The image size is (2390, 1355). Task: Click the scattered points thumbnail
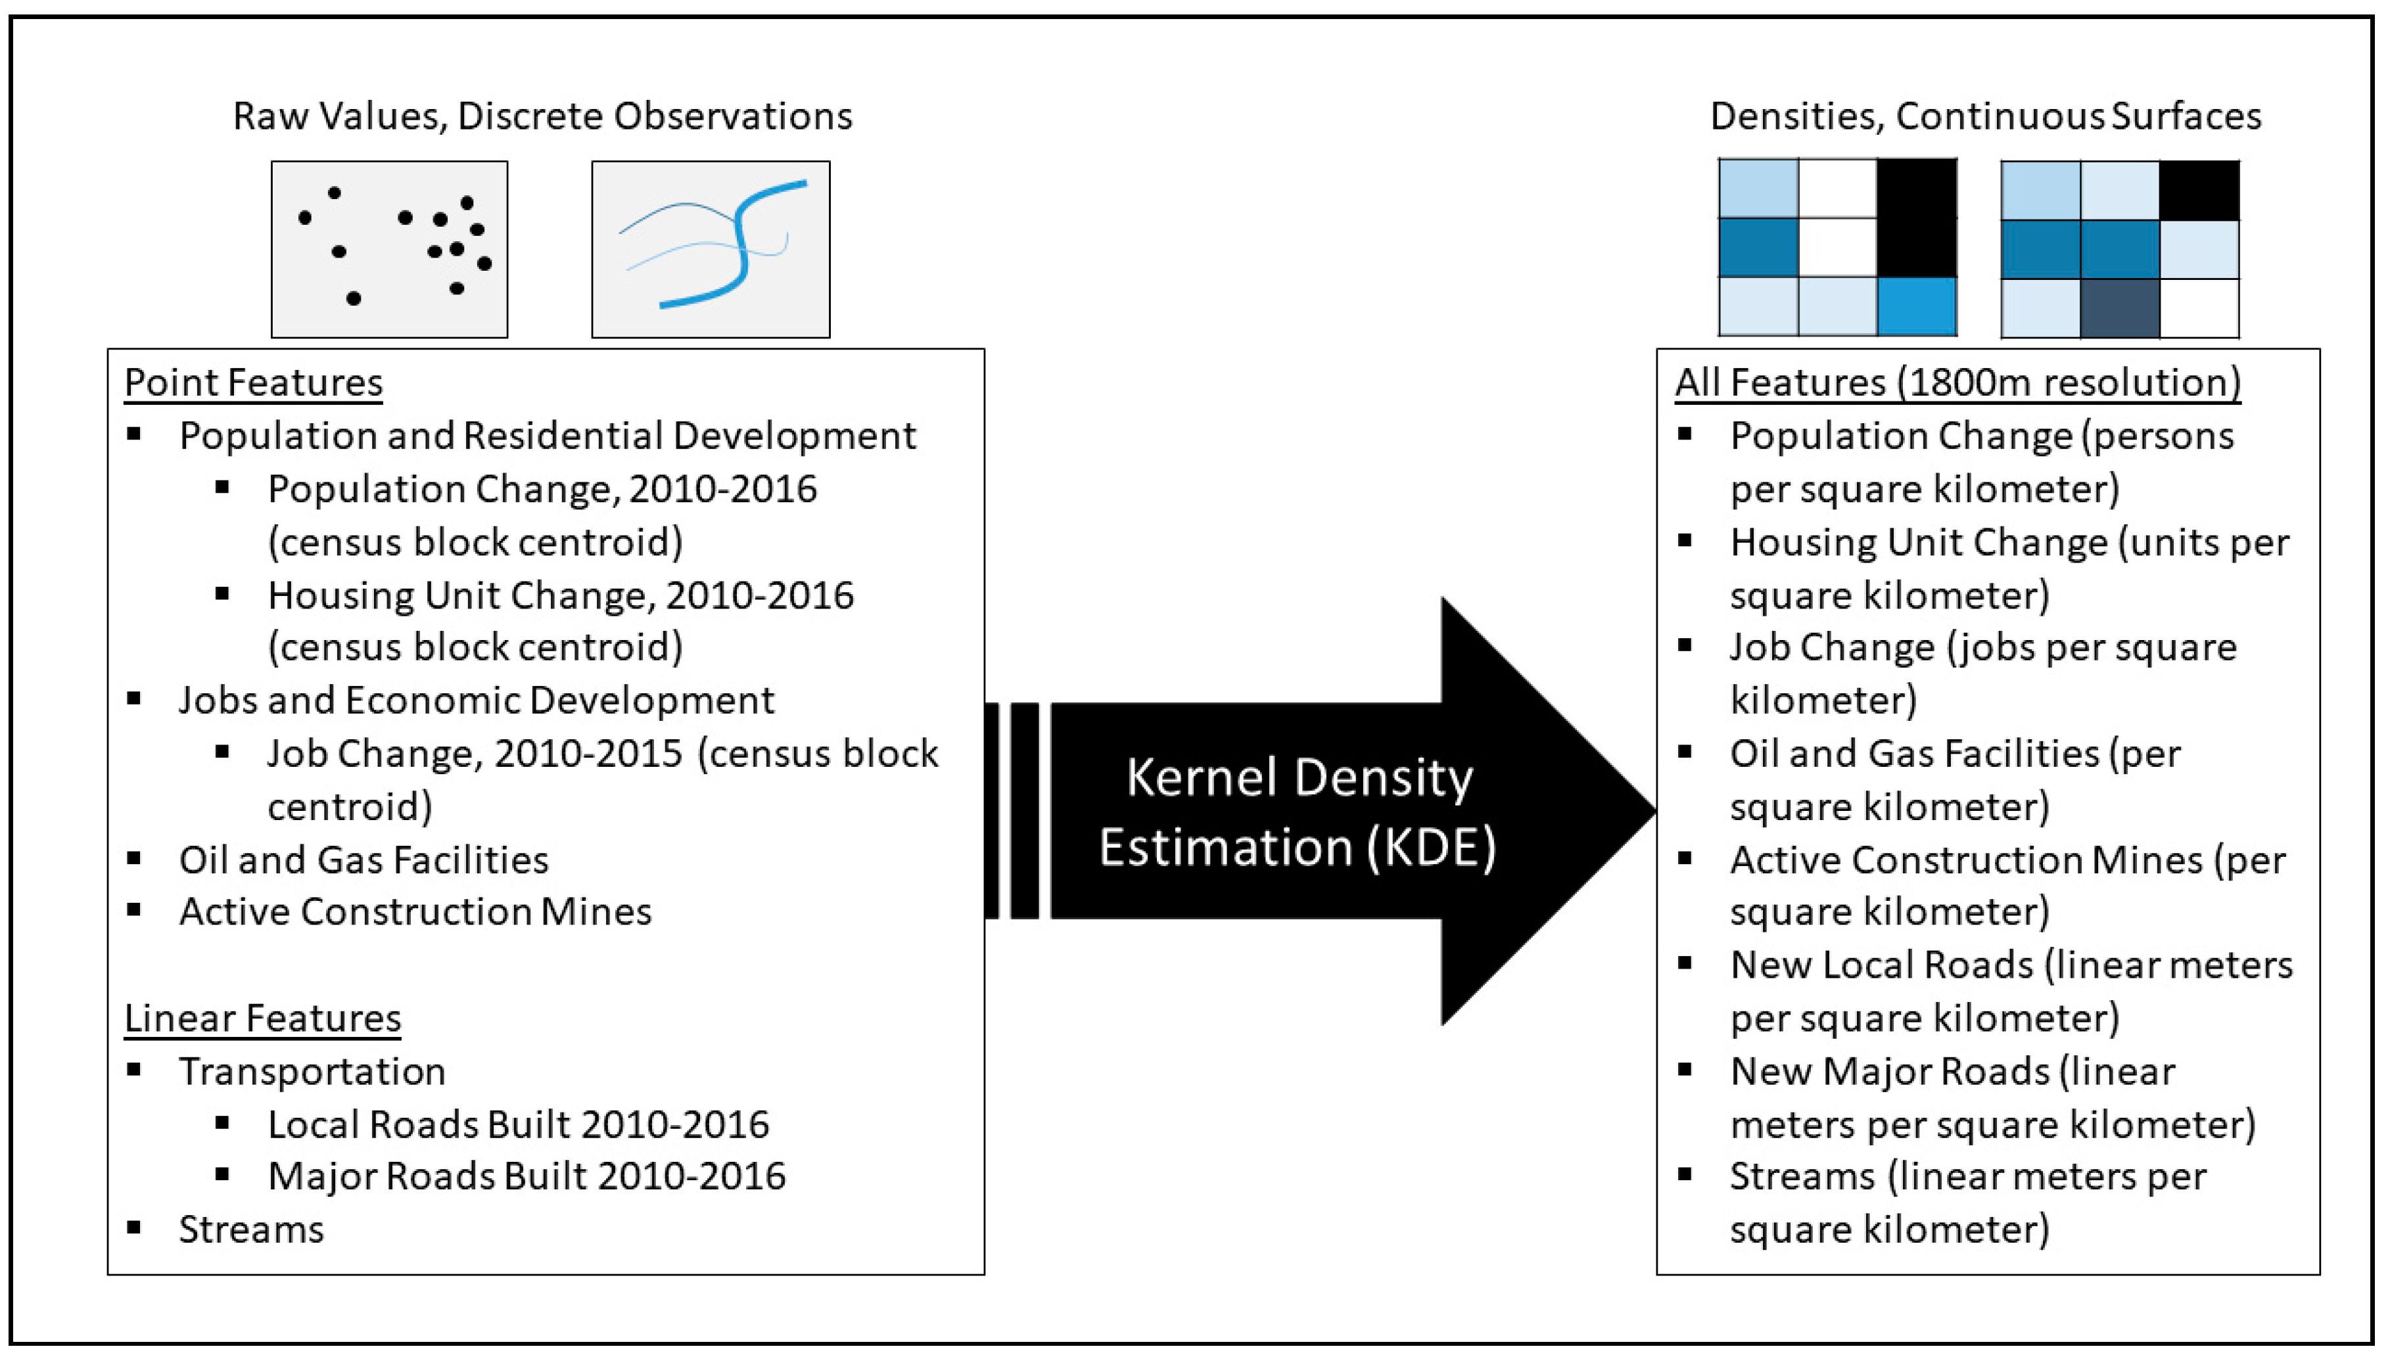pos(389,248)
